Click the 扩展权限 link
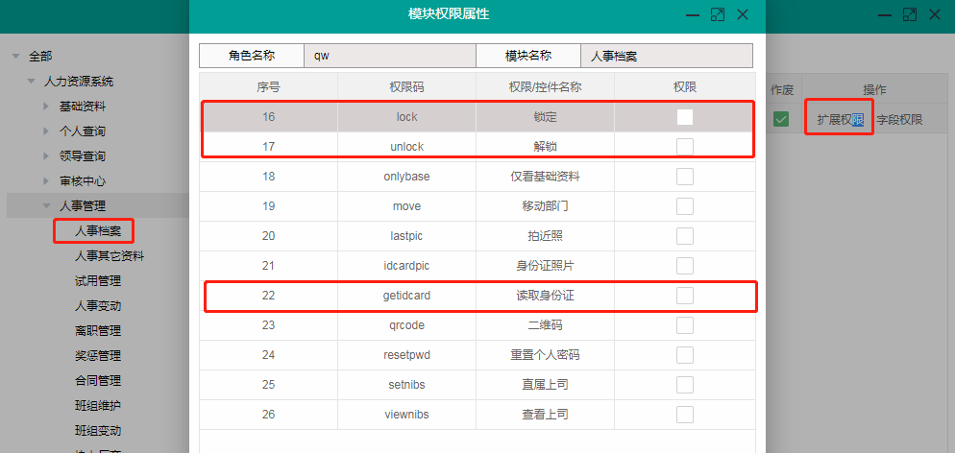955x453 pixels. (x=841, y=120)
